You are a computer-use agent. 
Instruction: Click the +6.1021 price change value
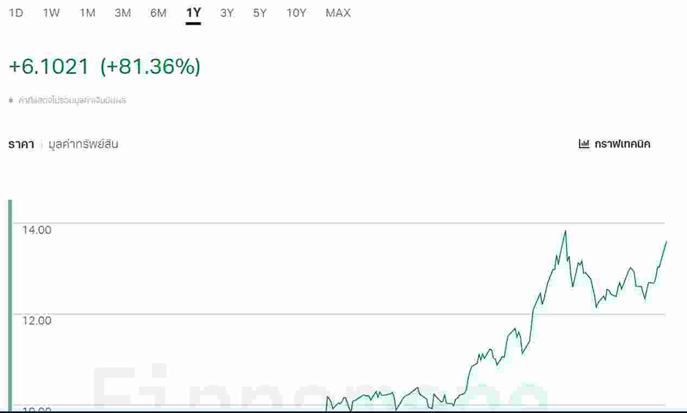[x=49, y=67]
